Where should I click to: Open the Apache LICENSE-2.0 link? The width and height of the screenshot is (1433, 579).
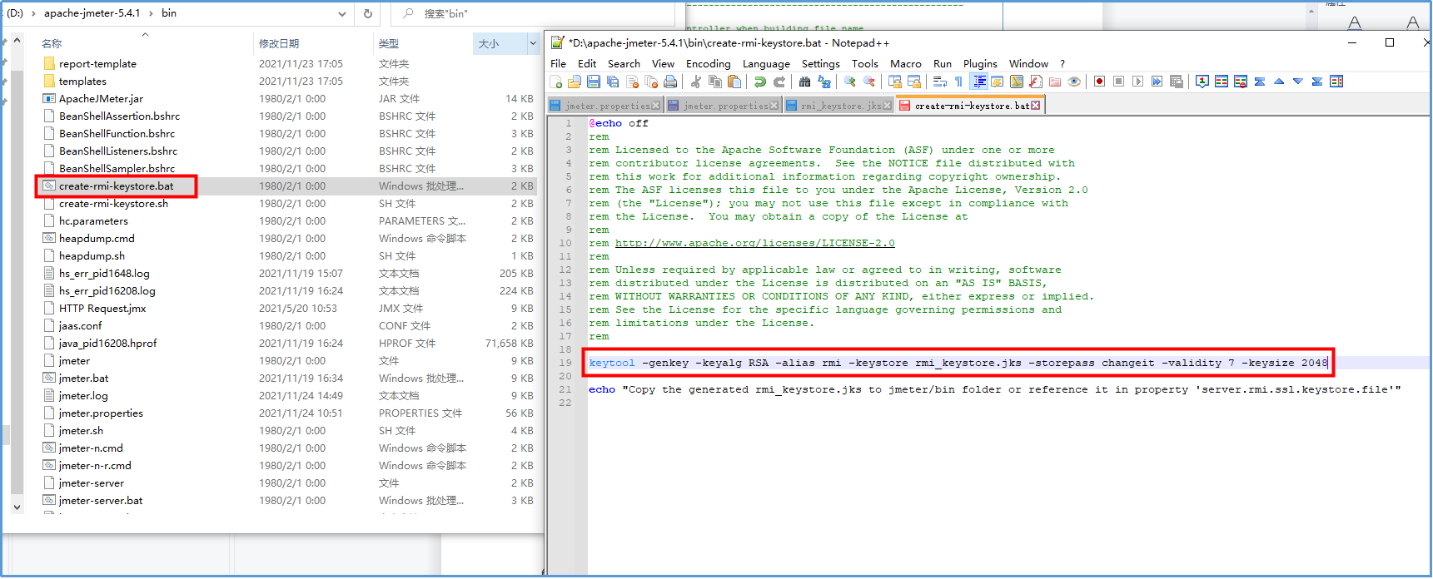[755, 243]
